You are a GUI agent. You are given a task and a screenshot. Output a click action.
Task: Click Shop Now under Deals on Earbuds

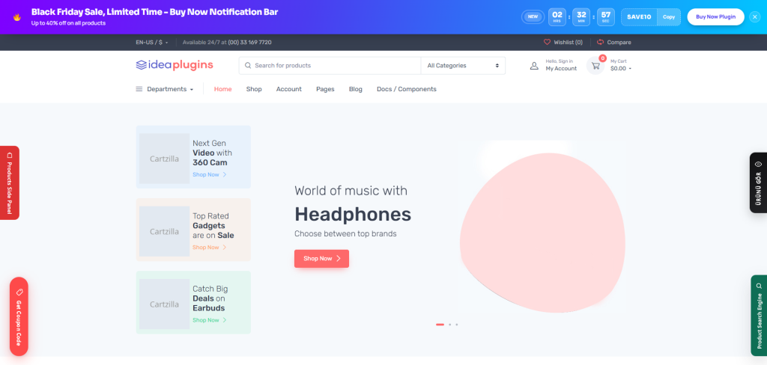(x=206, y=320)
